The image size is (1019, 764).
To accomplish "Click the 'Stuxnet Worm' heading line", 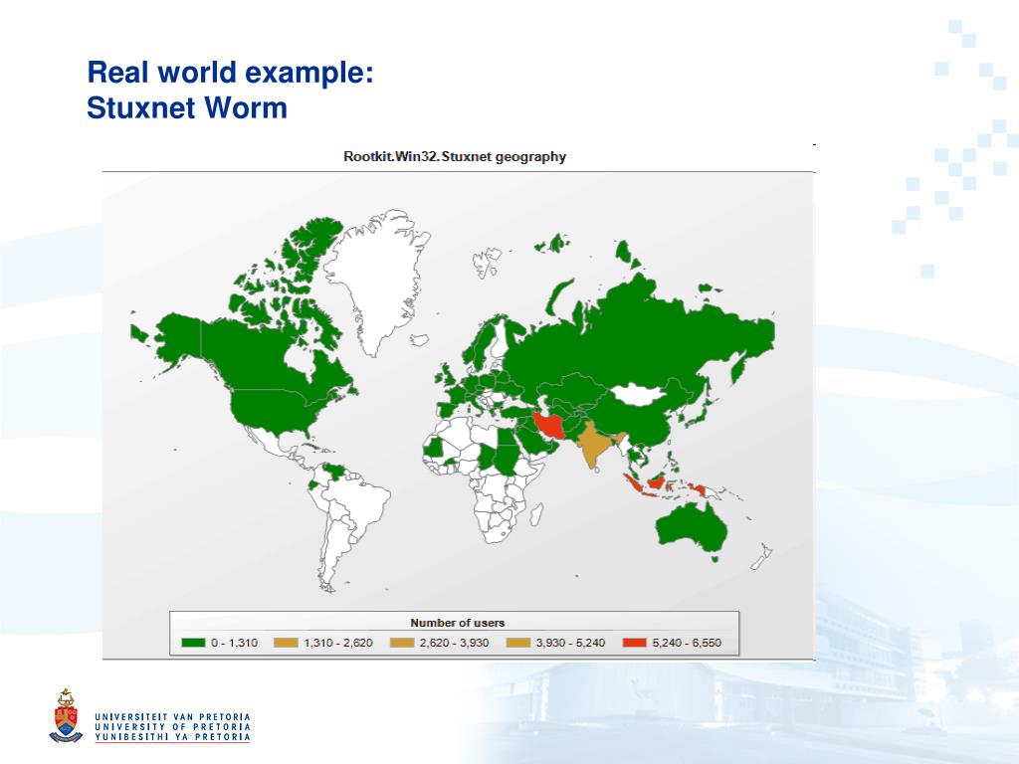I will 187,107.
